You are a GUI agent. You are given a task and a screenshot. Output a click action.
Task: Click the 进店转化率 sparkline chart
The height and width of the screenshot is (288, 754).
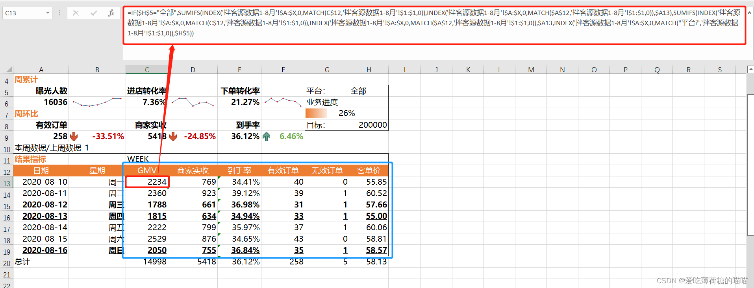[193, 102]
